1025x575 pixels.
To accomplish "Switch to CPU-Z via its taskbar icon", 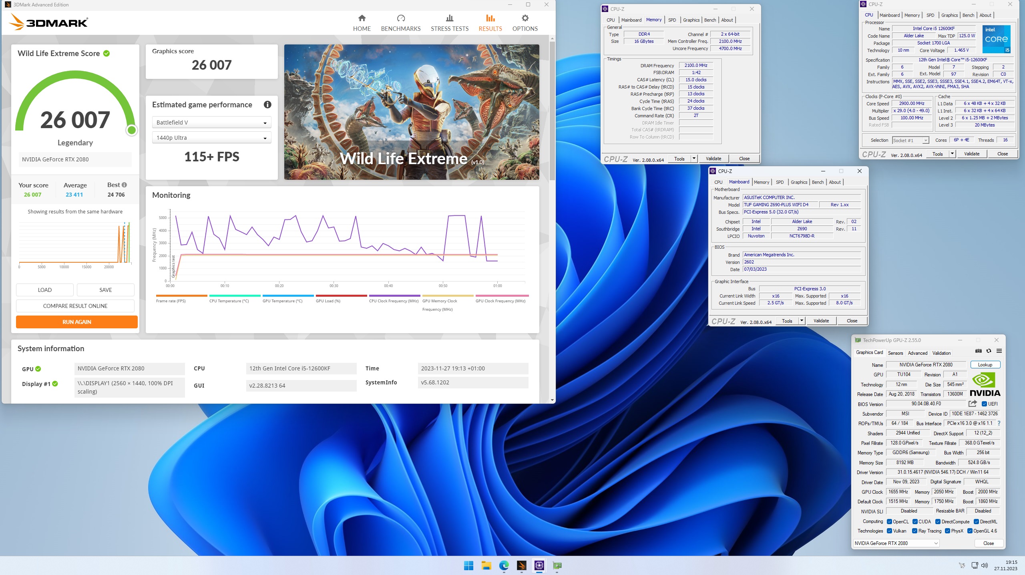I will (539, 565).
